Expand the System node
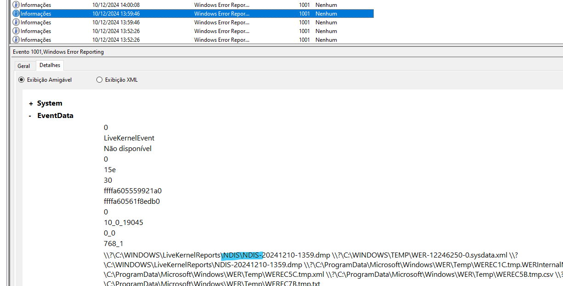 31,104
